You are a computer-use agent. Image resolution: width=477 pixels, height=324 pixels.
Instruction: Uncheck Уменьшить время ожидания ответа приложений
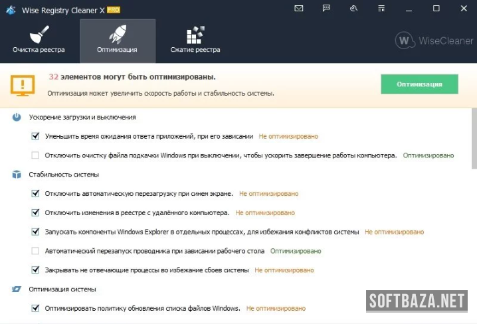36,136
